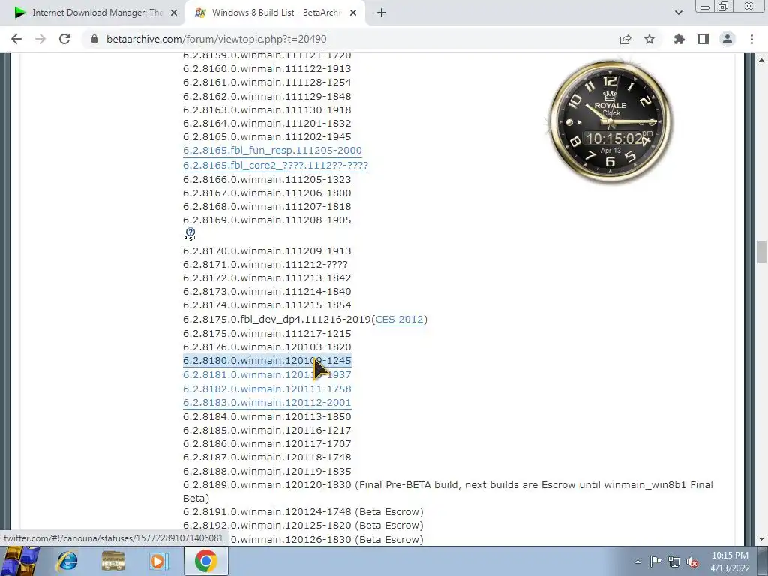
Task: Open Action Center flag icon
Action: (655, 562)
